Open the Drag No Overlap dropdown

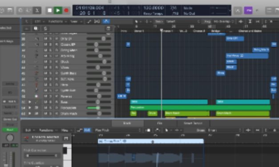point(224,21)
